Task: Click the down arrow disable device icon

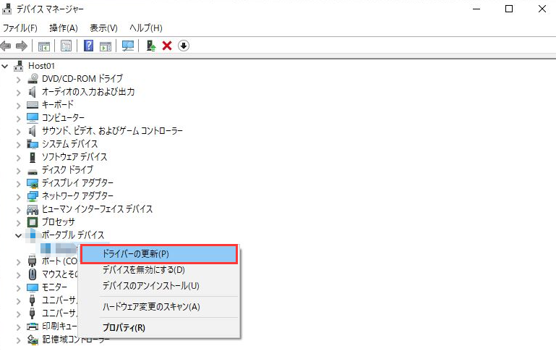Action: click(x=184, y=46)
